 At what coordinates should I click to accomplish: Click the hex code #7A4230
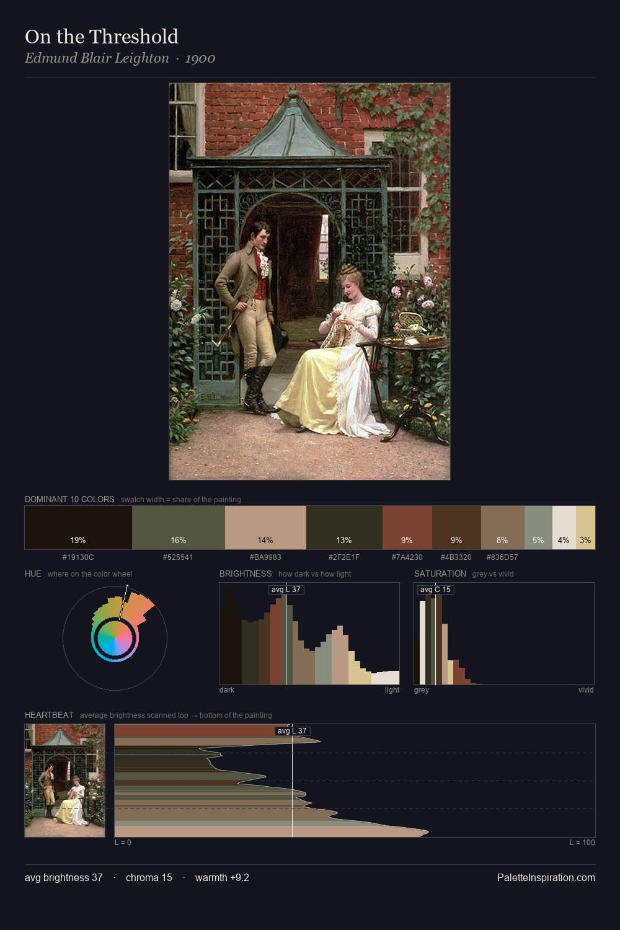click(x=407, y=557)
